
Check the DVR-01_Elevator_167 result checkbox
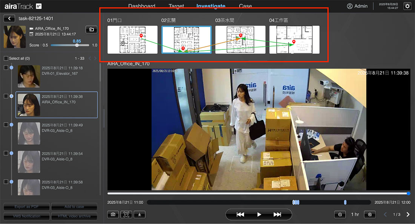6,68
